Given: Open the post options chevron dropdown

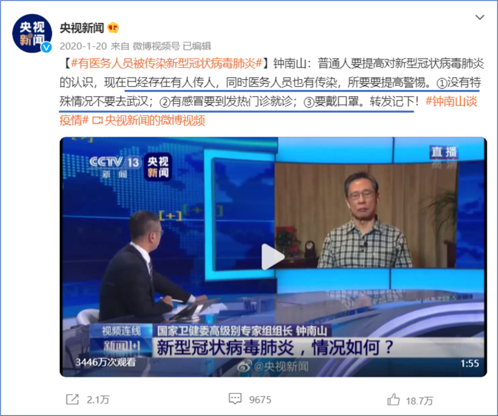Looking at the screenshot, I should click(480, 17).
